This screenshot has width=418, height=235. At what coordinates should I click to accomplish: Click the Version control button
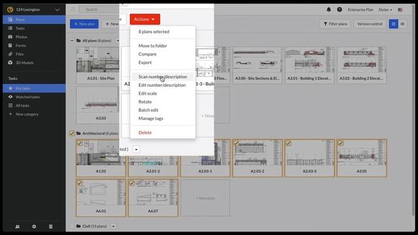pyautogui.click(x=370, y=24)
